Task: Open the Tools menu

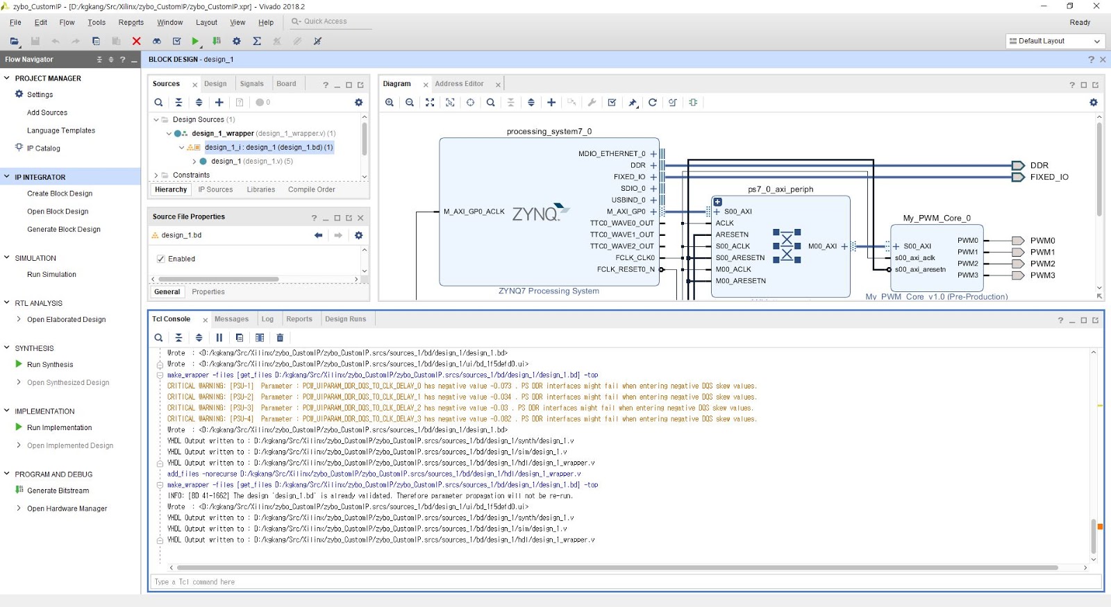Action: (x=97, y=22)
